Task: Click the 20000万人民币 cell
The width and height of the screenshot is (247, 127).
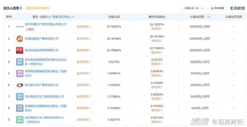Action: coord(200,97)
